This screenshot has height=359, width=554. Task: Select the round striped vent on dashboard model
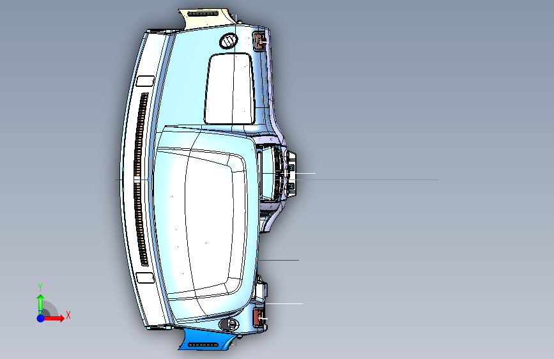coord(229,42)
